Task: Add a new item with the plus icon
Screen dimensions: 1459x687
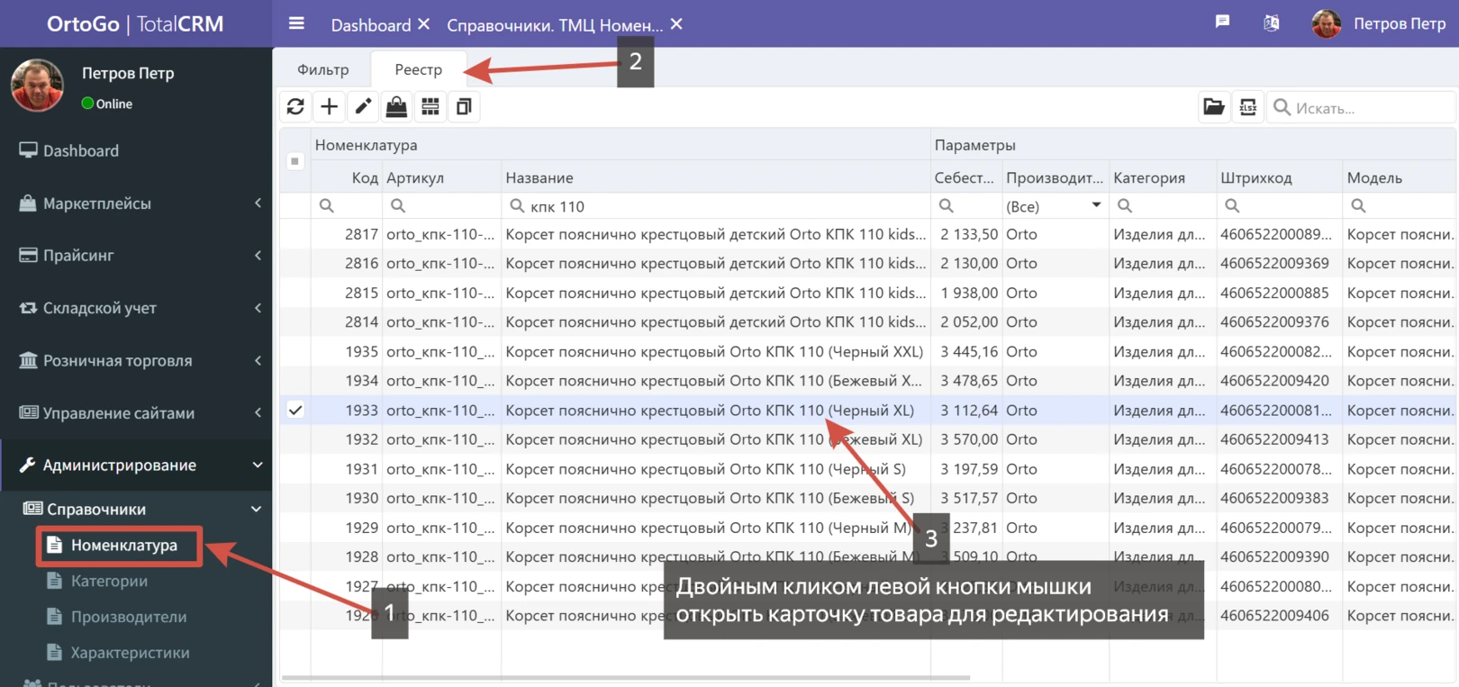Action: tap(330, 107)
